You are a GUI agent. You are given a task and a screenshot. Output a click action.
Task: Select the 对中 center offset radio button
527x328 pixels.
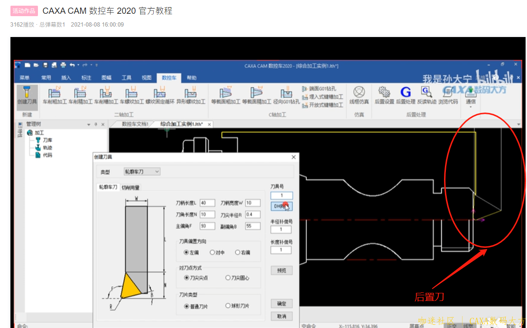[x=212, y=253]
